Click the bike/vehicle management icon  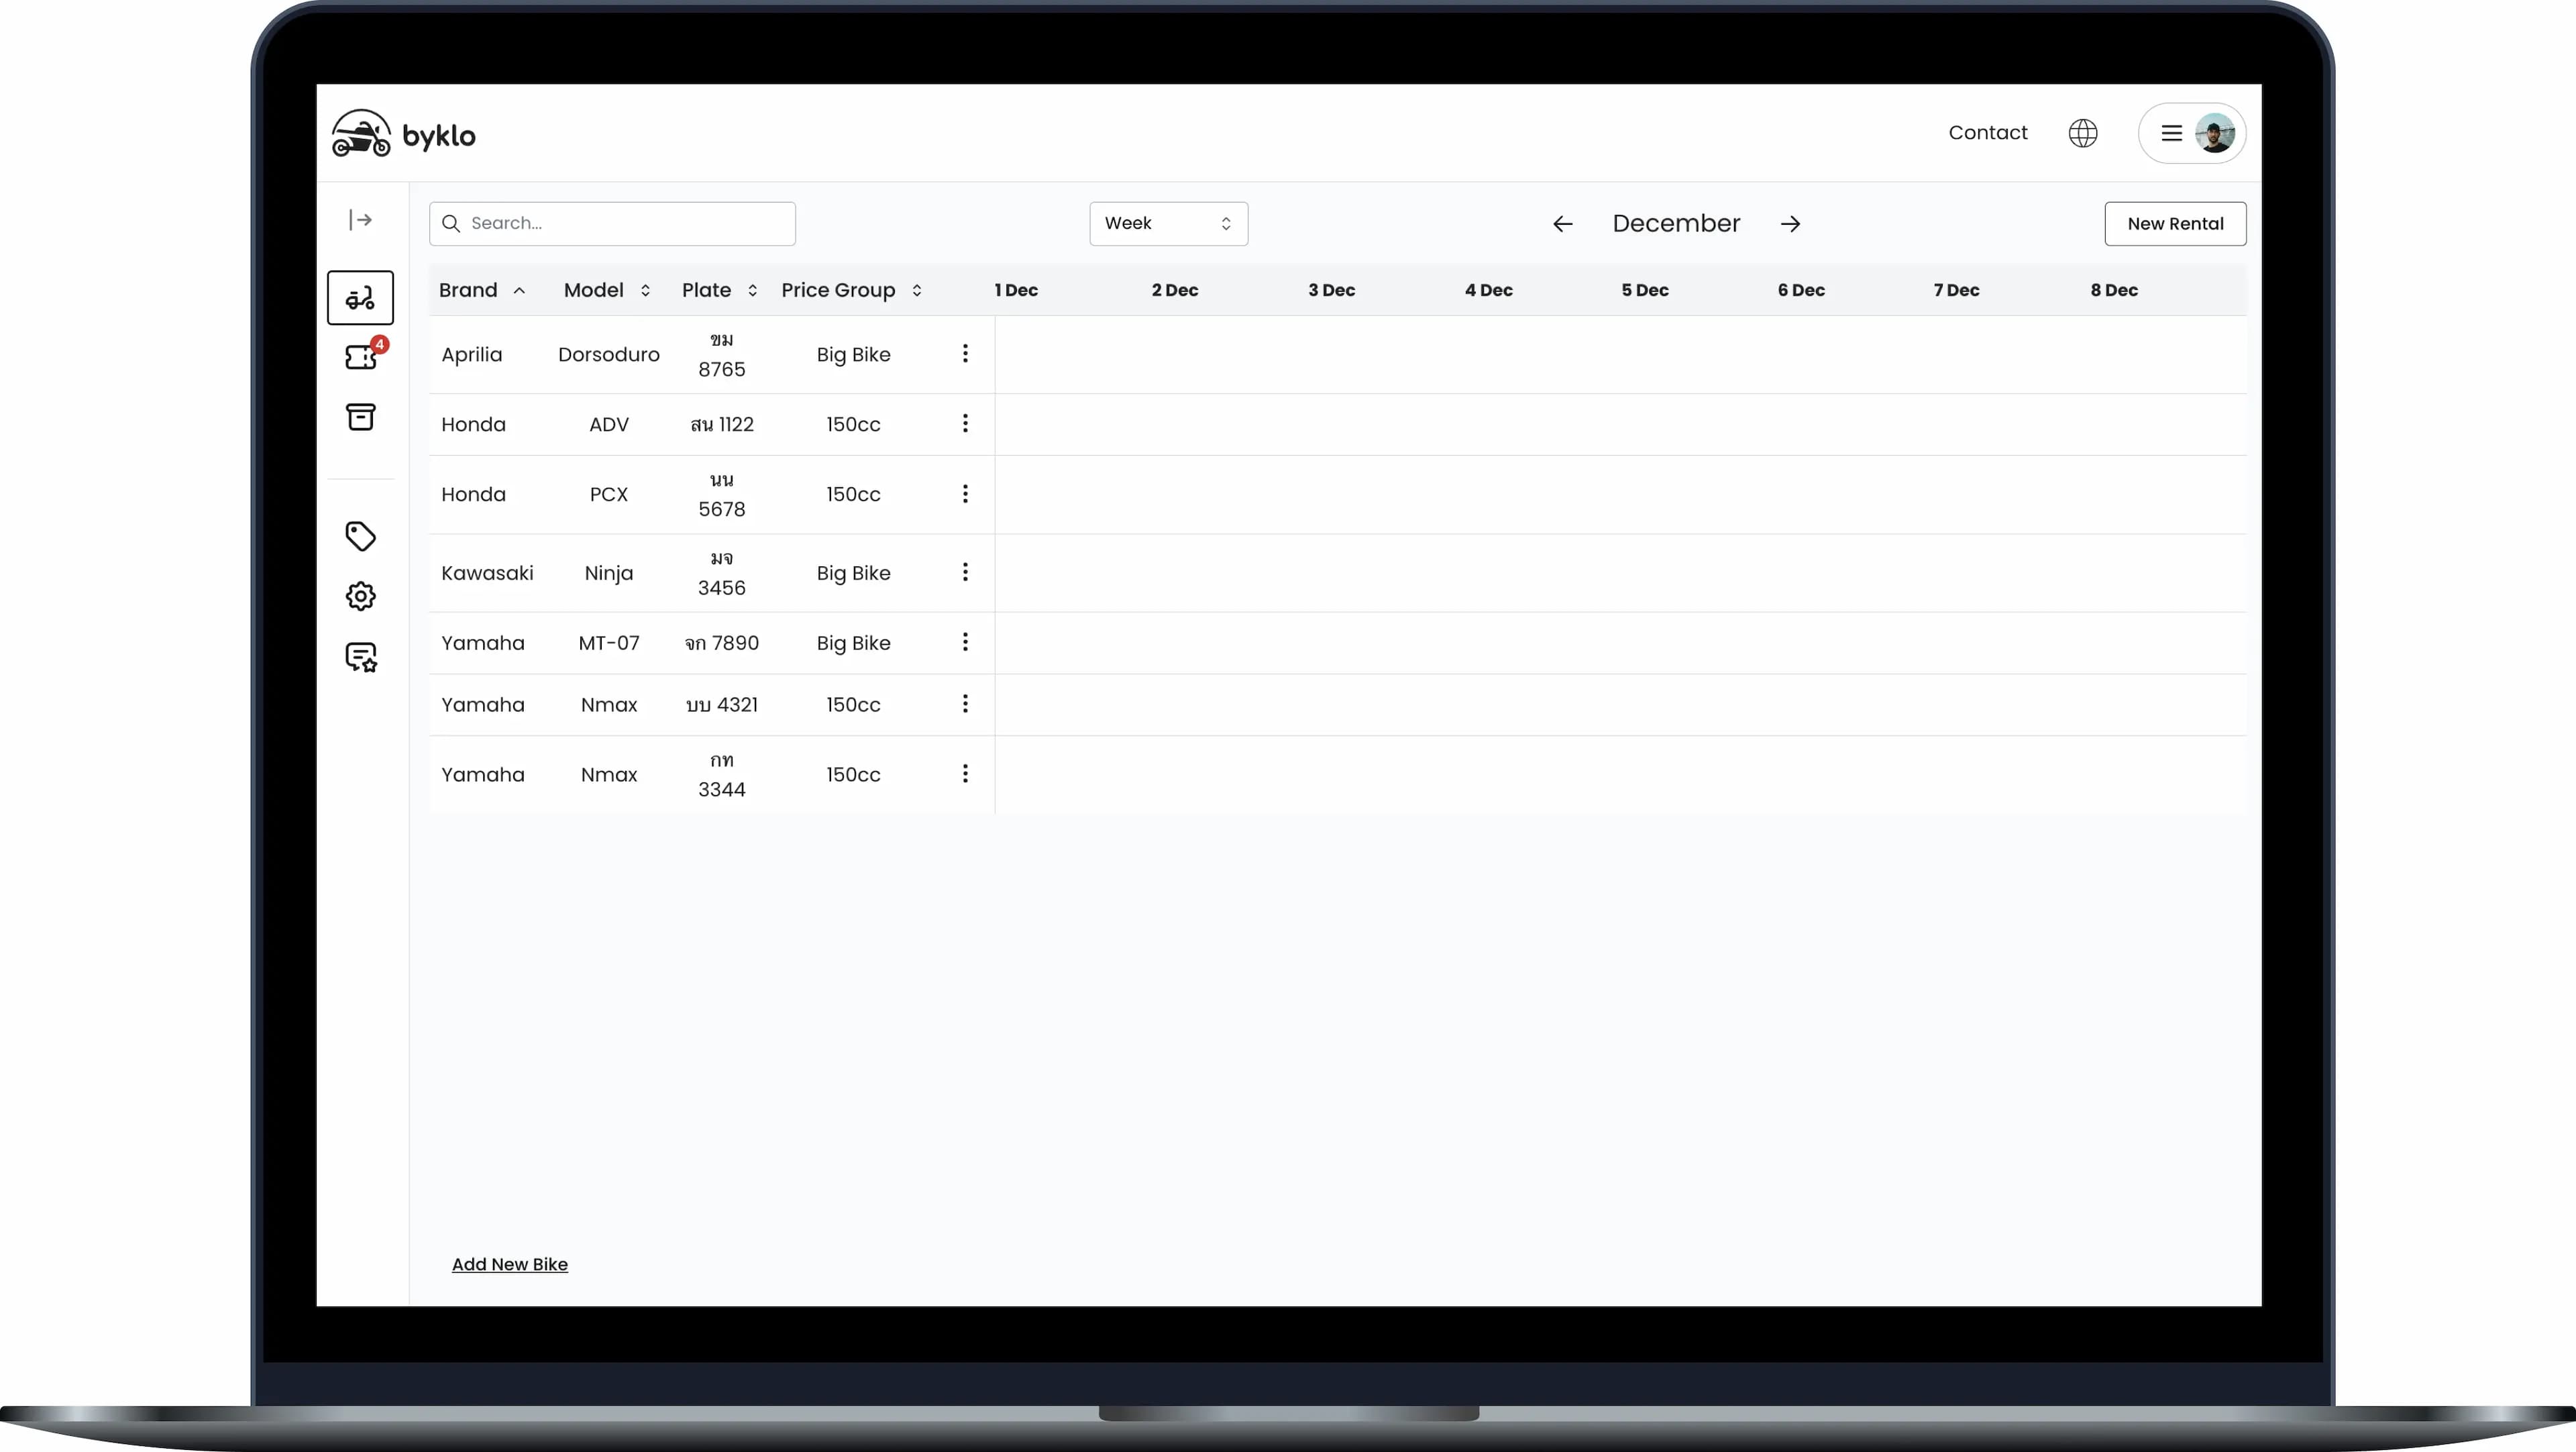pos(361,297)
